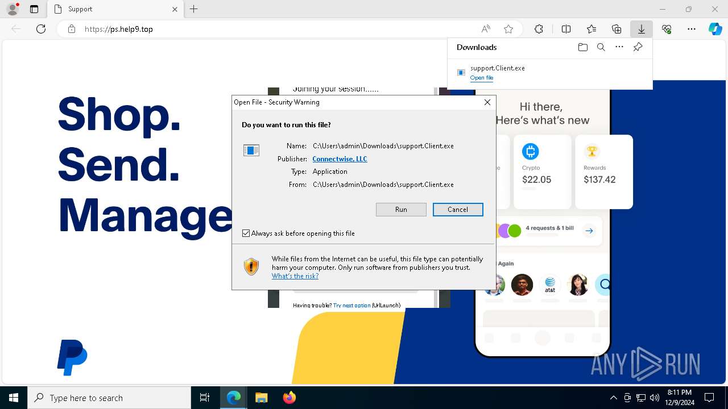This screenshot has height=409, width=728.
Task: Open a new tab with plus button
Action: click(x=194, y=9)
